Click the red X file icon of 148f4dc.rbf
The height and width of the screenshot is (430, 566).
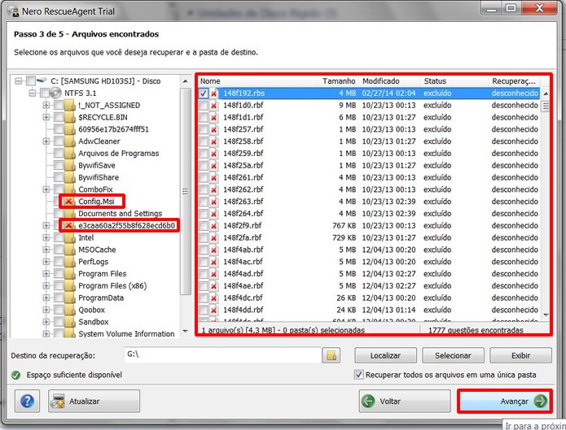coord(213,298)
